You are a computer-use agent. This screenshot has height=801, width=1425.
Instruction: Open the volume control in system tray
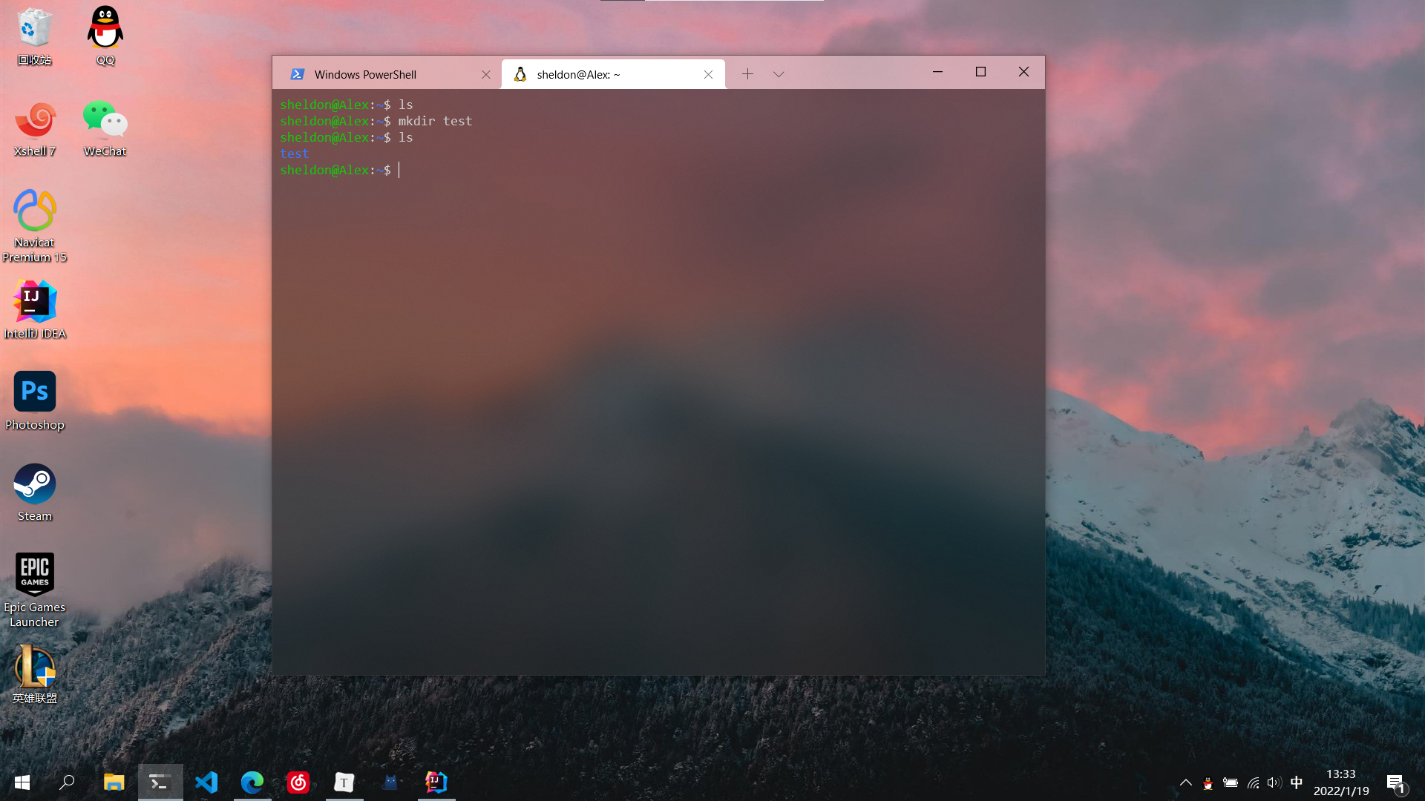tap(1274, 782)
